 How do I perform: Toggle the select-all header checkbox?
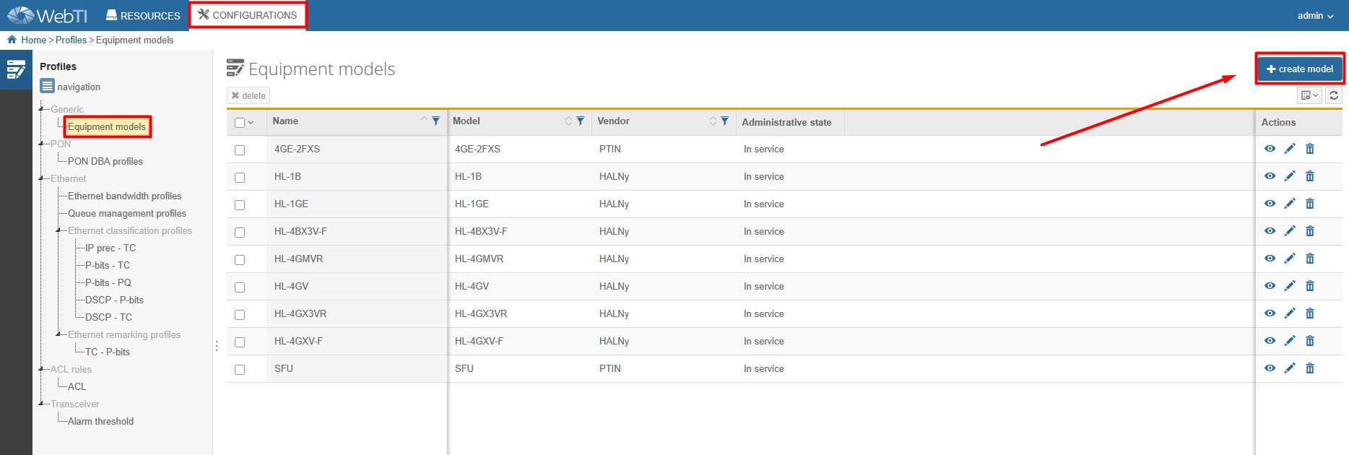tap(240, 123)
